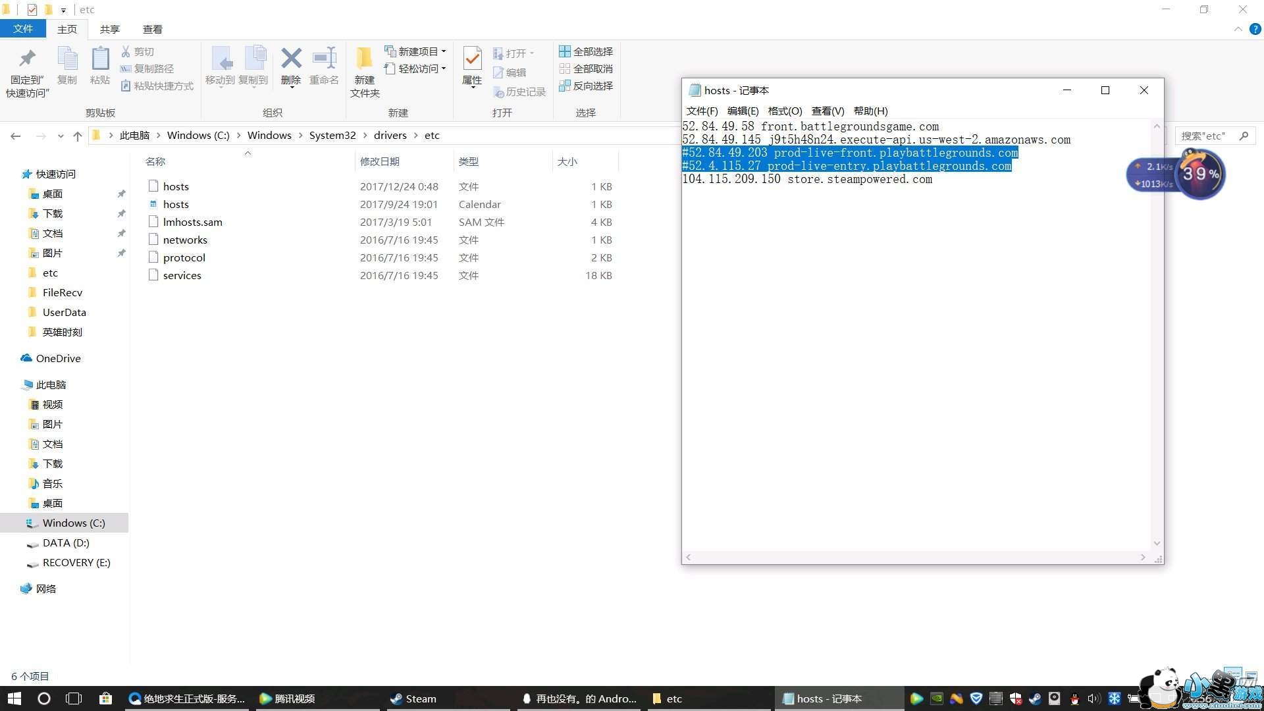The image size is (1264, 711).
Task: Open the recent locations dropdown arrow
Action: 61,136
